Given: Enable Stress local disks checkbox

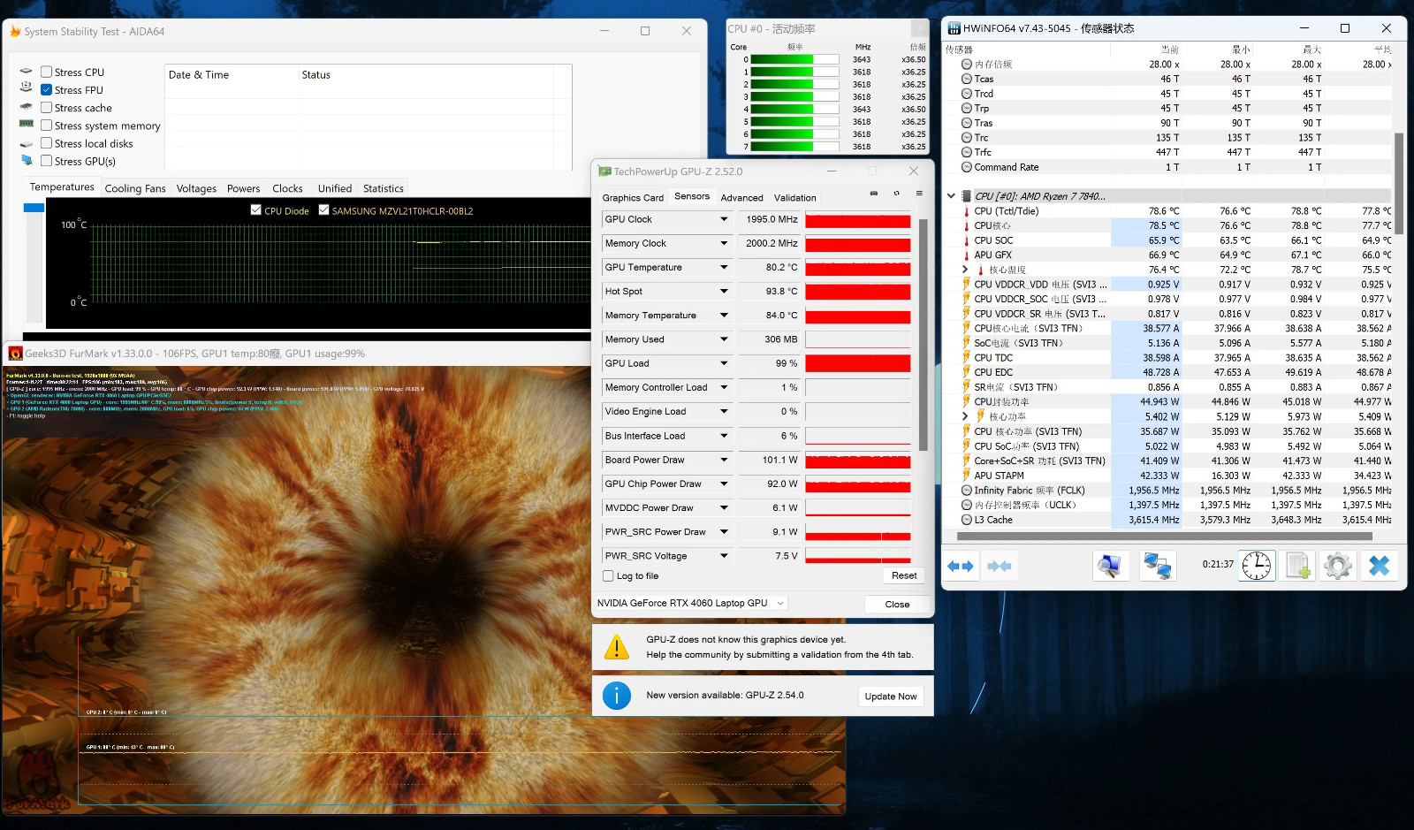Looking at the screenshot, I should click(x=46, y=143).
